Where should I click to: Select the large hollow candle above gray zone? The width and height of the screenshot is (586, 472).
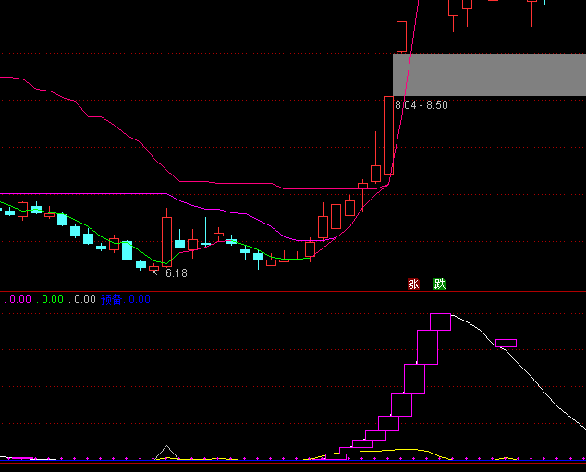coord(401,36)
